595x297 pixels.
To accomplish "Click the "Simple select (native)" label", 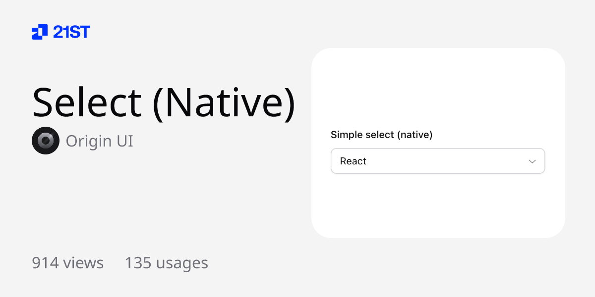I will tap(381, 135).
